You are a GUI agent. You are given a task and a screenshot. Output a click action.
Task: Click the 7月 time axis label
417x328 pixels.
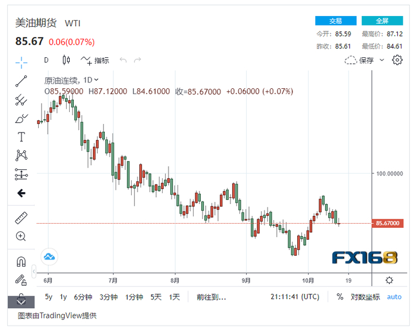pyautogui.click(x=113, y=280)
